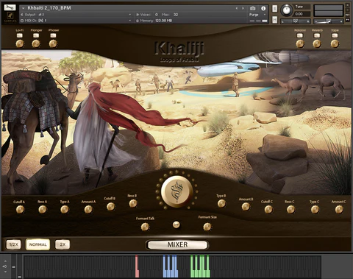Image resolution: width=353 pixels, height=279 pixels.
Task: Click the Formant Size knob
Action: coord(207,227)
